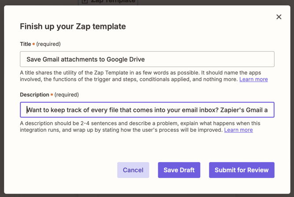This screenshot has height=197, width=294.
Task: Click the Description (required) label
Action: [x=49, y=95]
